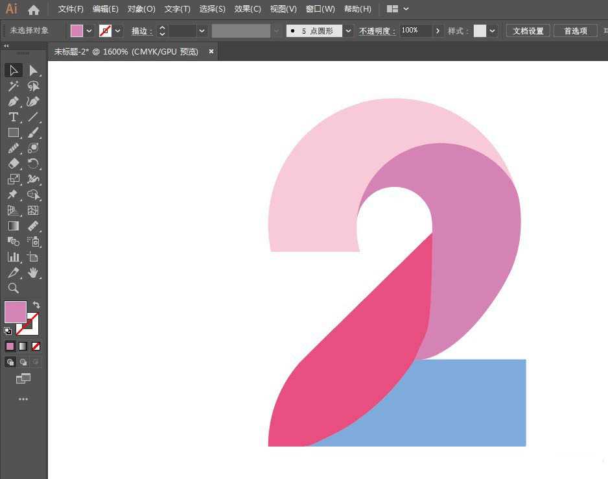This screenshot has height=479, width=608.
Task: Open the 效果(C) menu
Action: [248, 9]
